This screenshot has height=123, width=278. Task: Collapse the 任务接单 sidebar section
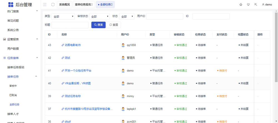tap(37, 58)
